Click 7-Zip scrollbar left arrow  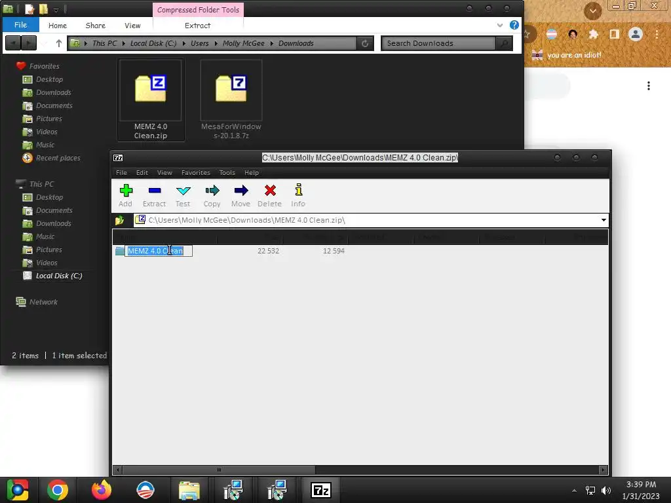pos(118,470)
